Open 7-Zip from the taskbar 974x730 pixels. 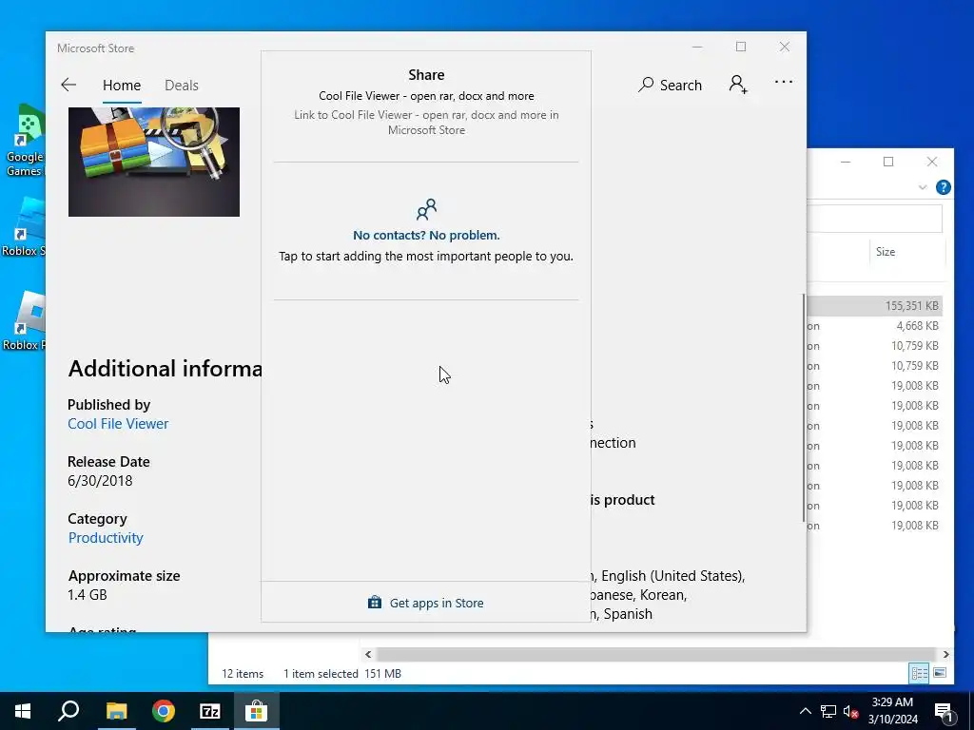point(210,711)
